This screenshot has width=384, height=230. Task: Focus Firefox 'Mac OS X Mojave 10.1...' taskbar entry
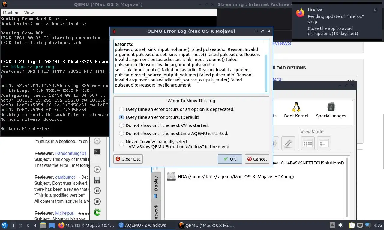86,225
